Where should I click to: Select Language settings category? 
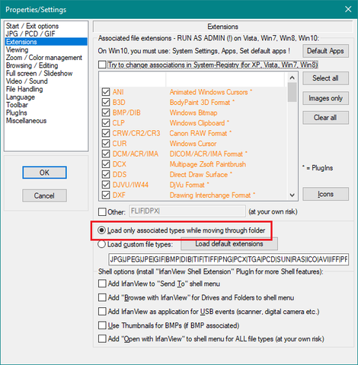tap(21, 97)
